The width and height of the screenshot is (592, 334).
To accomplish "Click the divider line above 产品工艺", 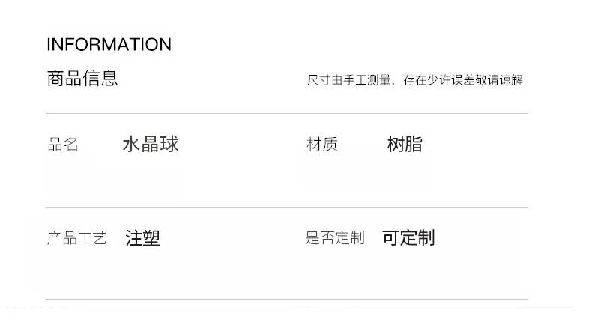I will pos(287,207).
